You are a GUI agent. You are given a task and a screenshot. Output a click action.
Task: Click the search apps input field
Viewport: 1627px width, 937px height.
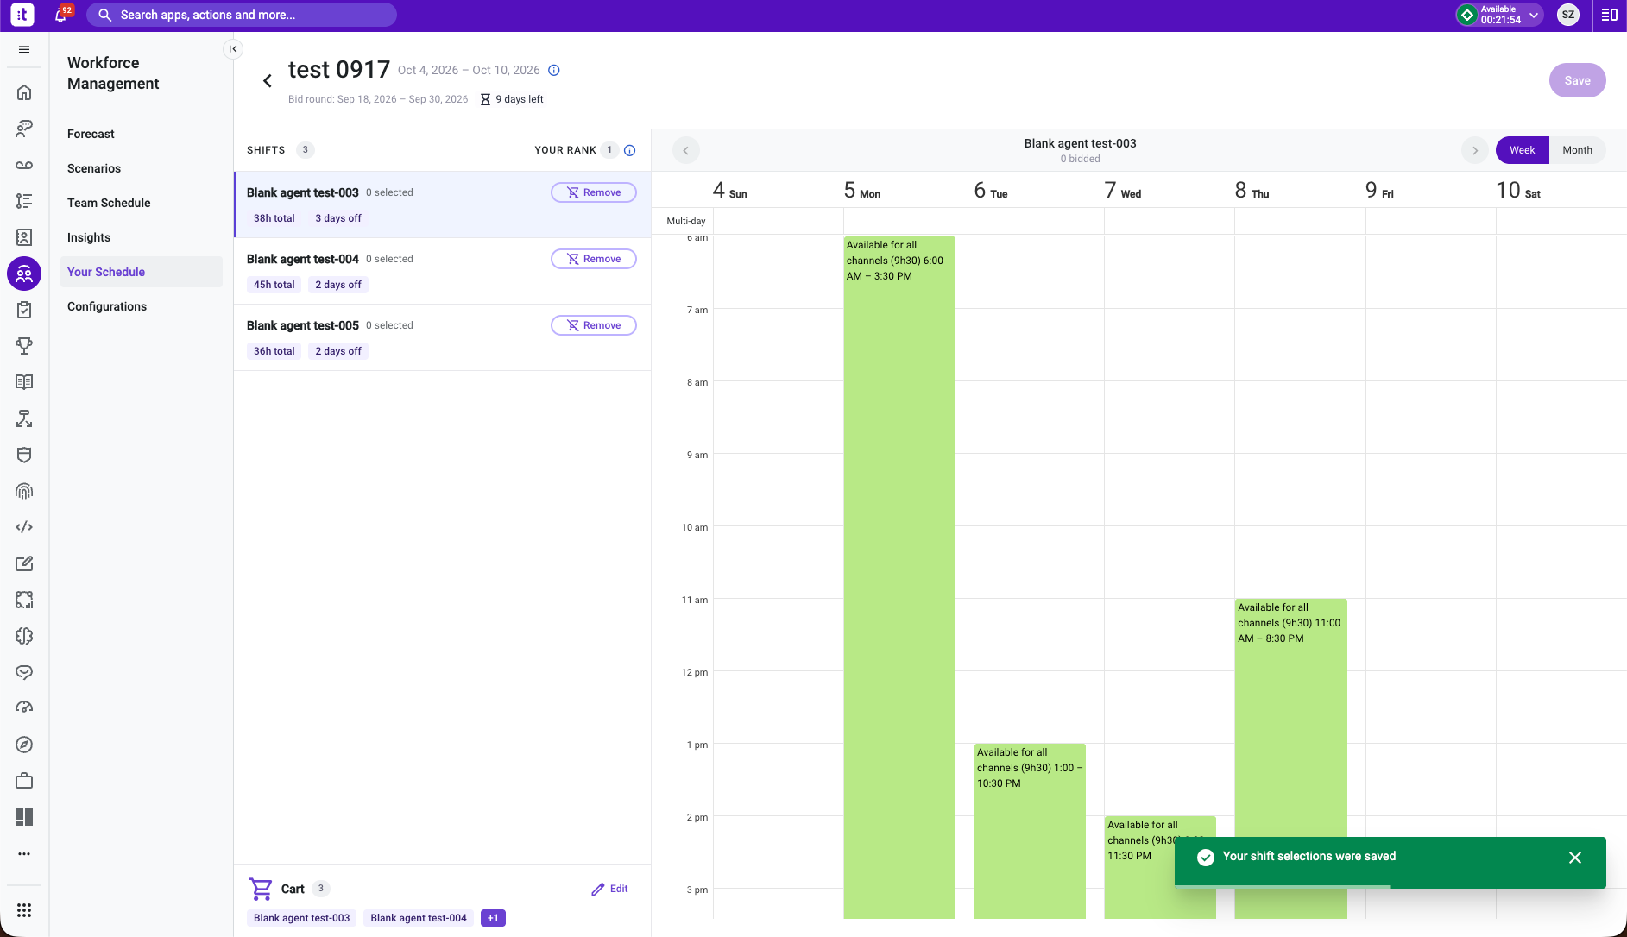(x=242, y=15)
